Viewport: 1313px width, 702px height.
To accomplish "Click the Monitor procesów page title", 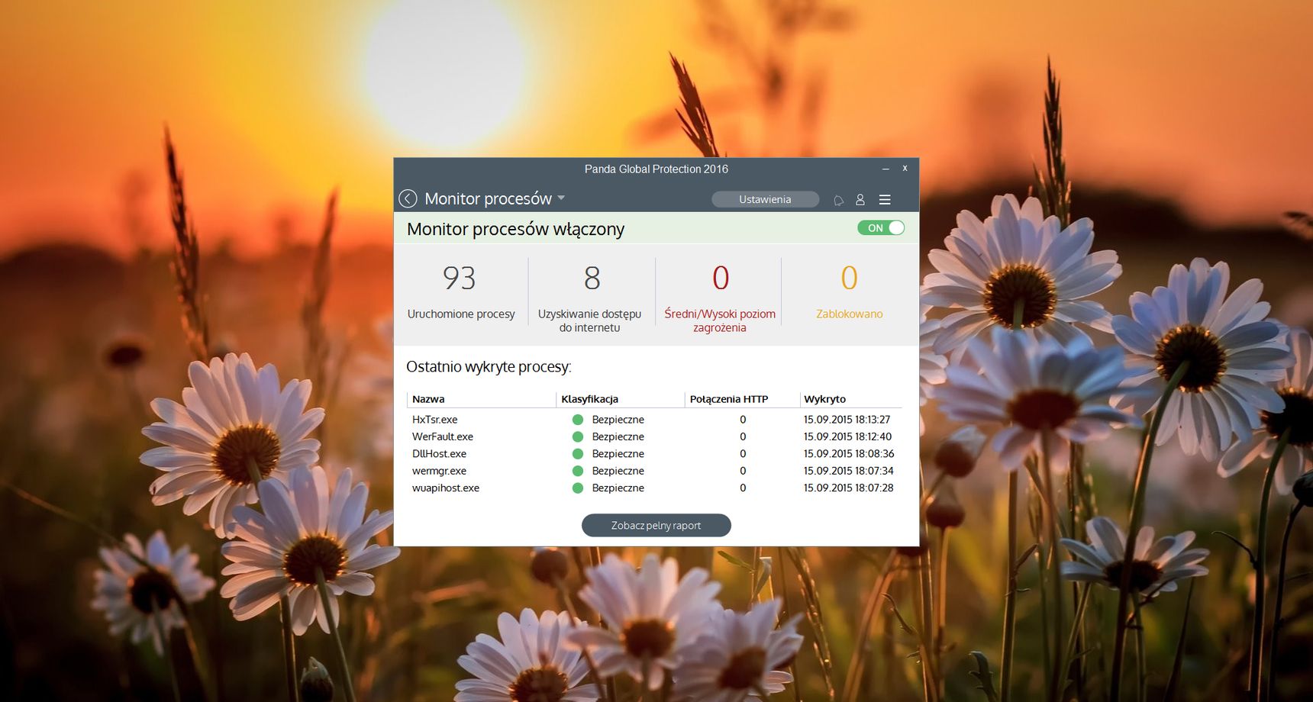I will (488, 198).
